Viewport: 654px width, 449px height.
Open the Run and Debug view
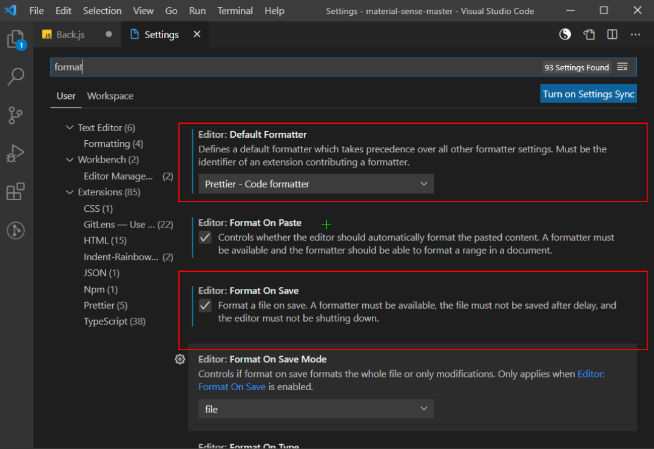15,154
